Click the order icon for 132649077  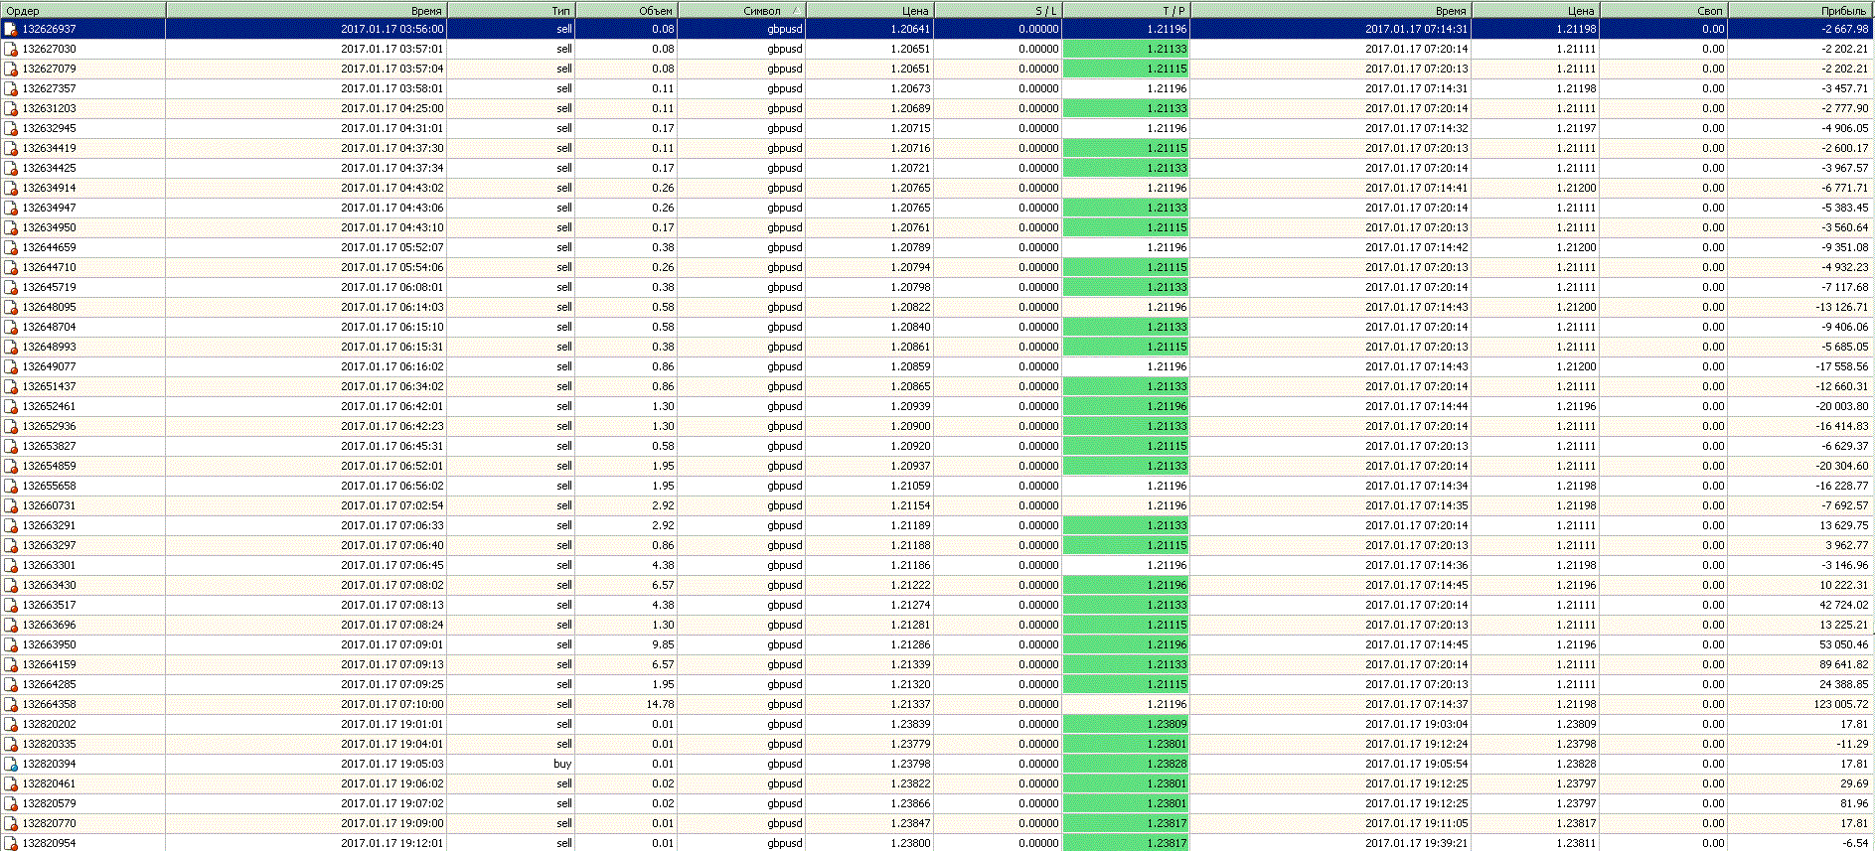point(11,366)
